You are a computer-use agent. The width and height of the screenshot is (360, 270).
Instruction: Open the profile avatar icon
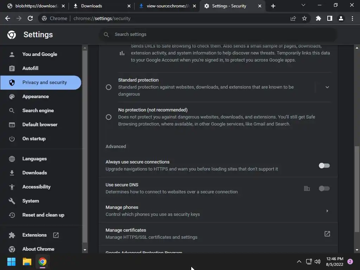(x=341, y=18)
